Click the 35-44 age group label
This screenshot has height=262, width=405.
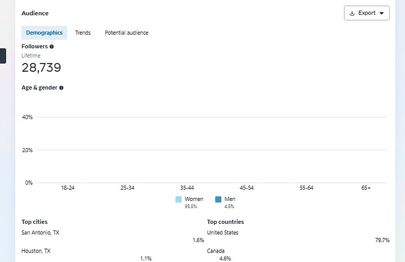[x=187, y=188]
